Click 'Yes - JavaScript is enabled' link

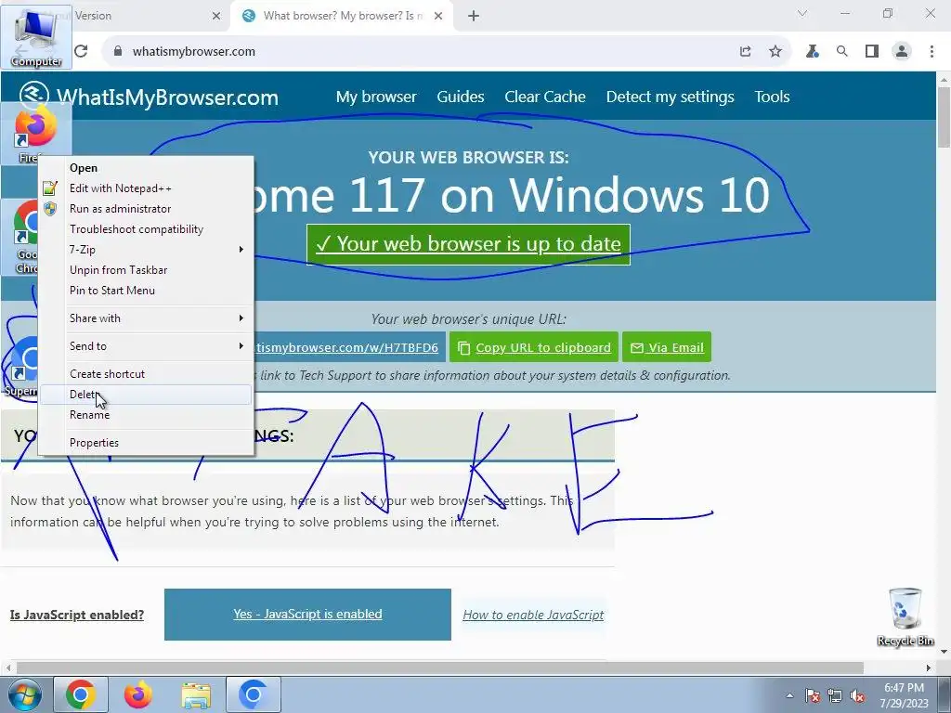[x=307, y=615]
